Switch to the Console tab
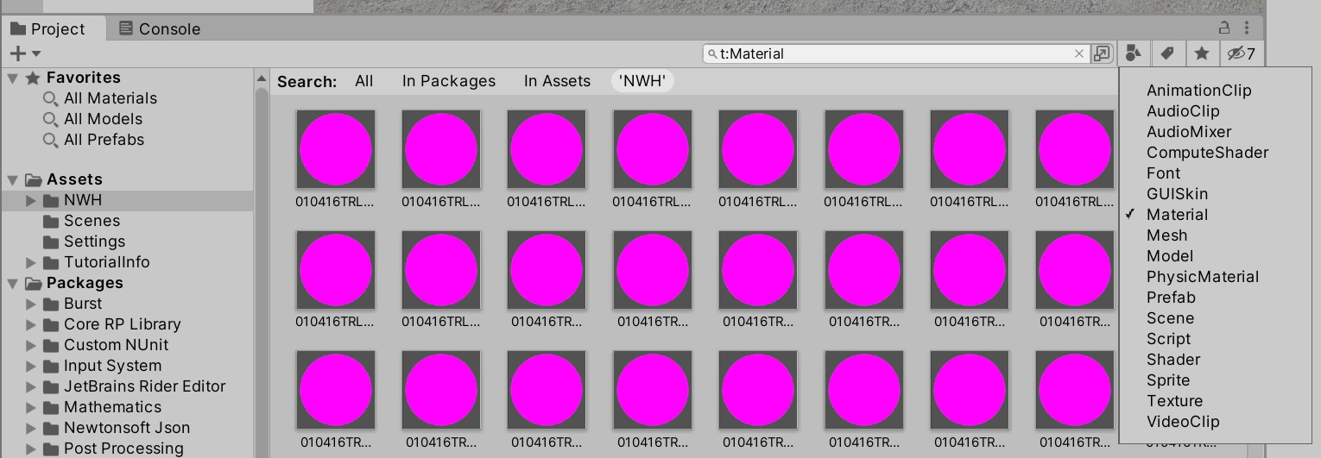1321x458 pixels. click(159, 28)
